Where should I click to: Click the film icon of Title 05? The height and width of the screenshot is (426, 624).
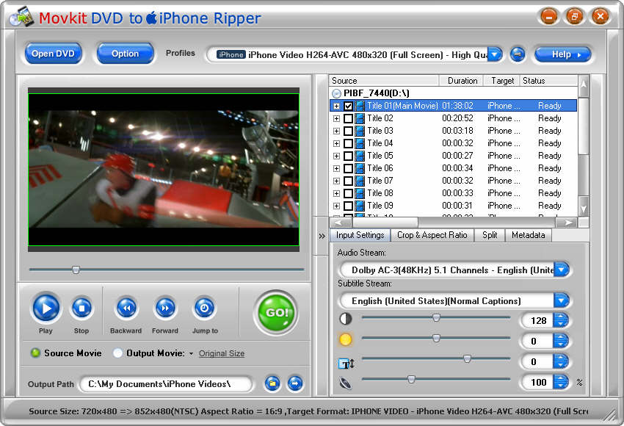point(360,156)
